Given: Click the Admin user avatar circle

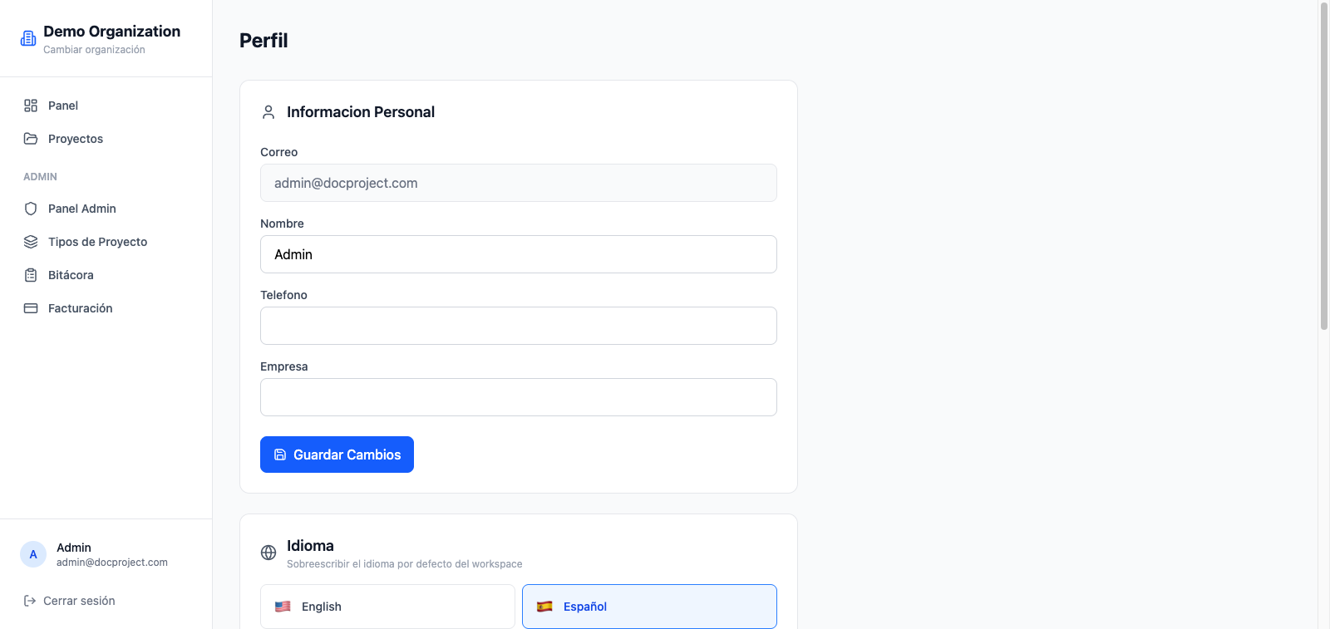Looking at the screenshot, I should tap(33, 554).
